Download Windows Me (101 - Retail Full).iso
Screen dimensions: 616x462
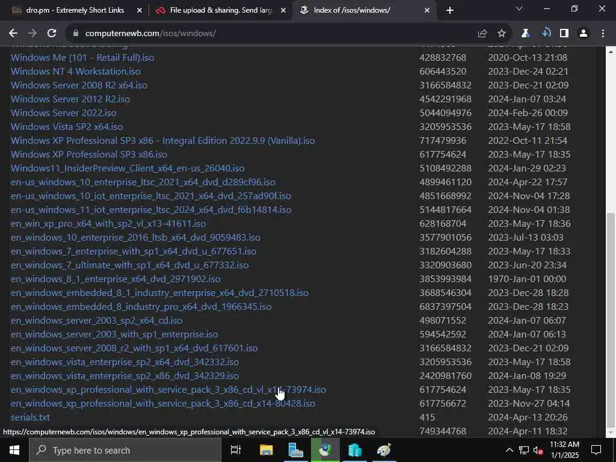point(82,58)
